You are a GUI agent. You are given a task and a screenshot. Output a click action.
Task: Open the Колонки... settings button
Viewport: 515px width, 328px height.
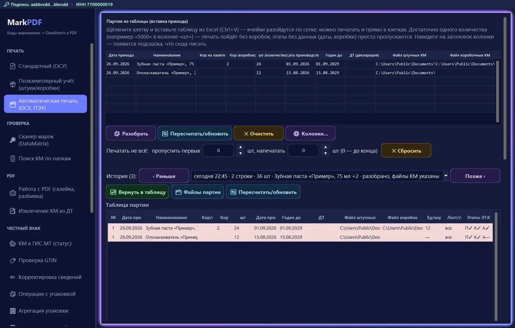click(x=310, y=134)
